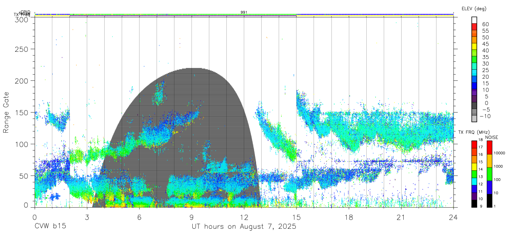Click the '1000' label on NOISE scale
This screenshot has width=510, height=235.
[x=498, y=166]
